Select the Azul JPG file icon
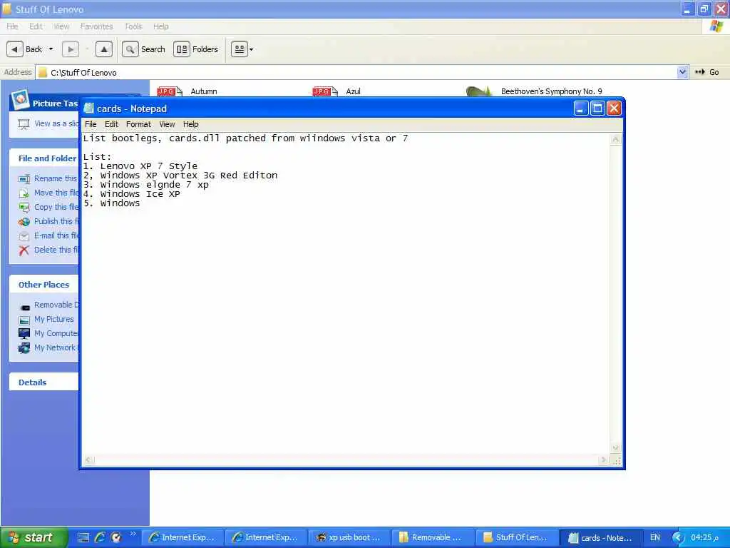Viewport: 730px width, 548px height. tap(325, 91)
